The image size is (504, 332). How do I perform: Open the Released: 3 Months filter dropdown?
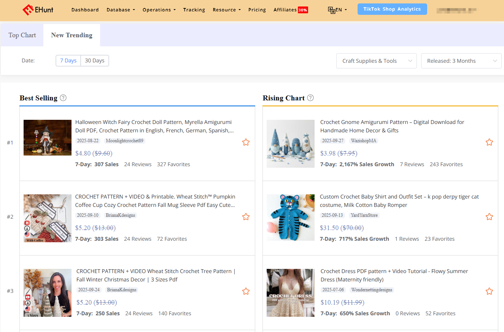(461, 60)
